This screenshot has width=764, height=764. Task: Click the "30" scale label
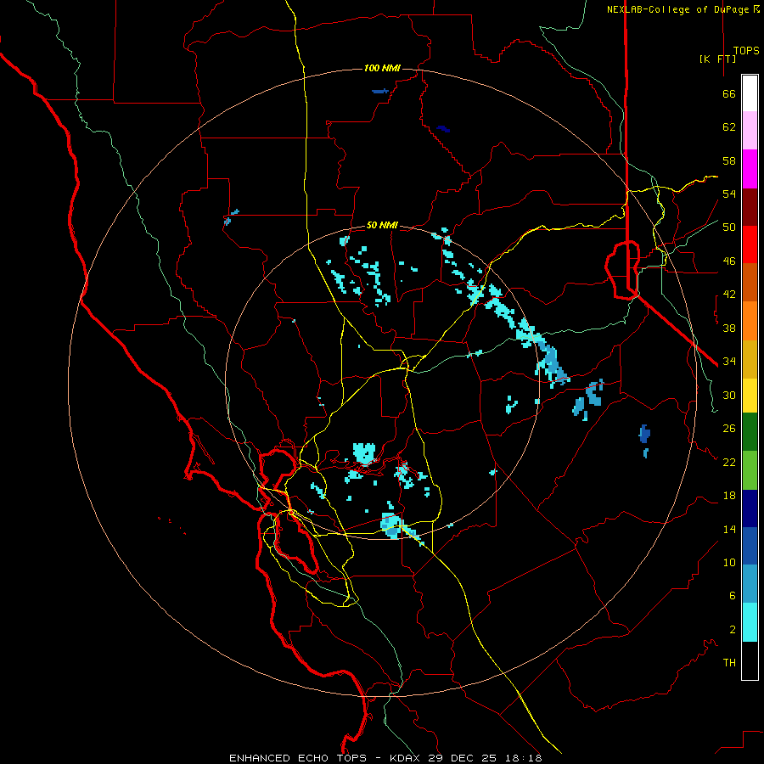pyautogui.click(x=729, y=395)
